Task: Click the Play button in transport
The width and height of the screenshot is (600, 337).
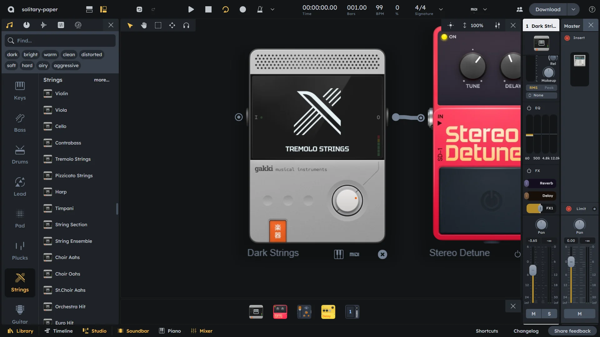Action: click(x=191, y=9)
